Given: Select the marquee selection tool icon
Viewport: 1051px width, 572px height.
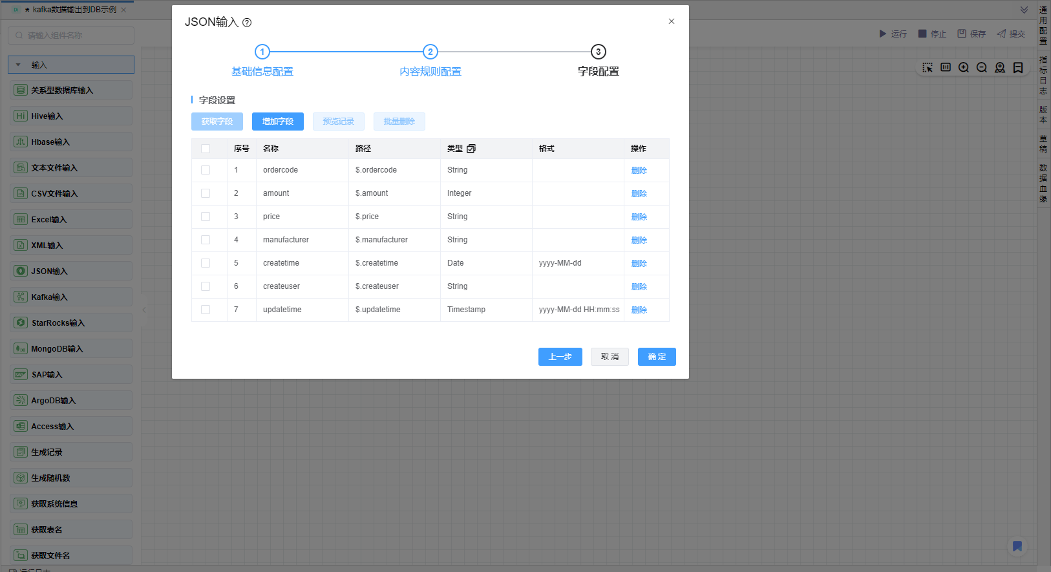Looking at the screenshot, I should point(928,68).
